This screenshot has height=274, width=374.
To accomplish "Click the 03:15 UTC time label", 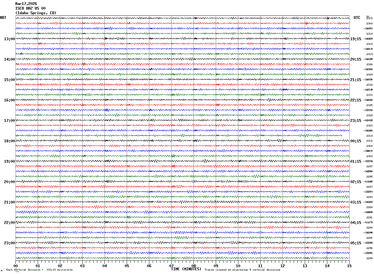I will [356, 202].
